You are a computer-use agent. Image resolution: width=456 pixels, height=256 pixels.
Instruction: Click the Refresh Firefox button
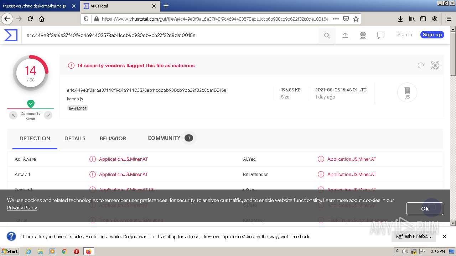coord(413,236)
